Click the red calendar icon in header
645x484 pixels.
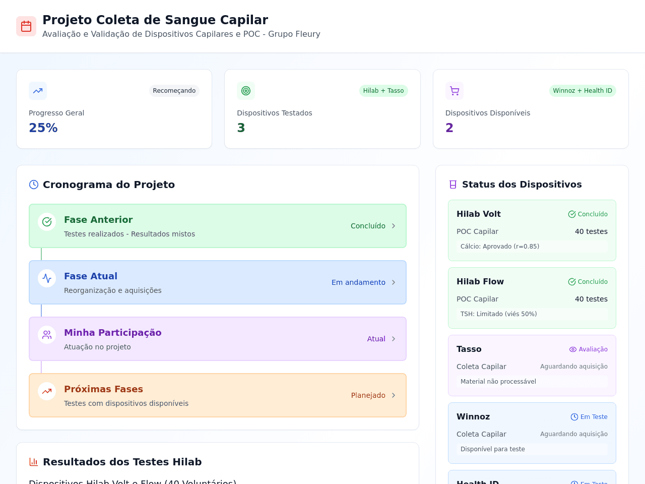26,26
